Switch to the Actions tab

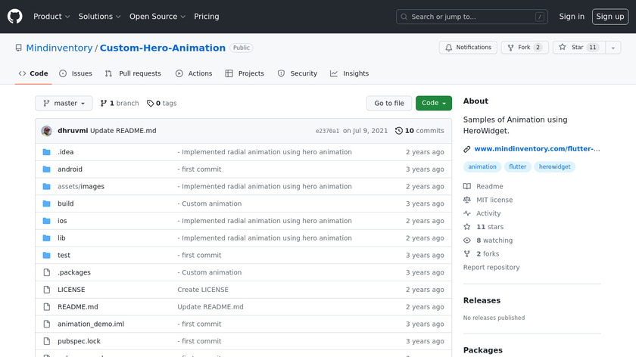click(x=194, y=73)
